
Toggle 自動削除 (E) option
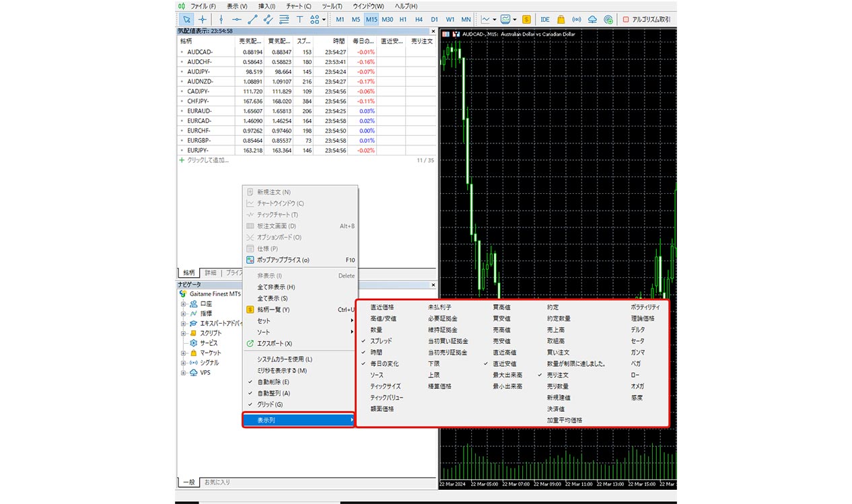click(300, 382)
